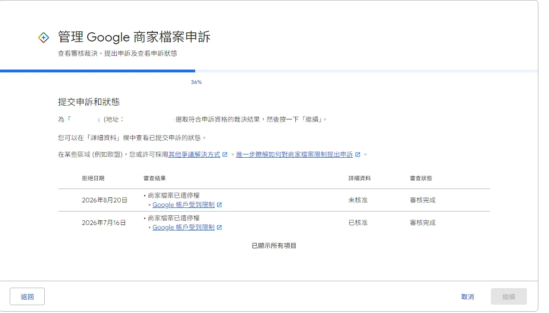Select the 拒絕日期 column header
This screenshot has height=313, width=549.
click(x=93, y=178)
